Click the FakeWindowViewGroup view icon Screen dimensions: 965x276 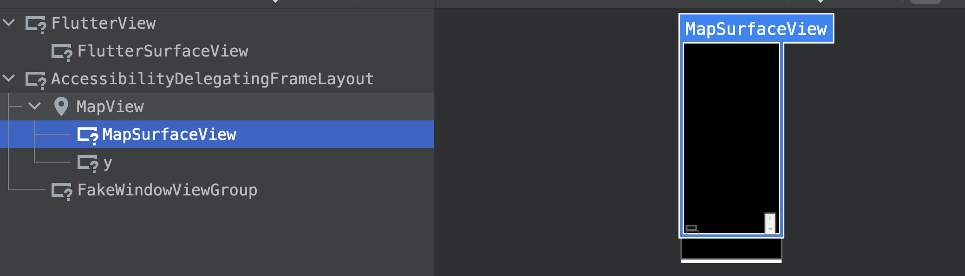click(62, 191)
